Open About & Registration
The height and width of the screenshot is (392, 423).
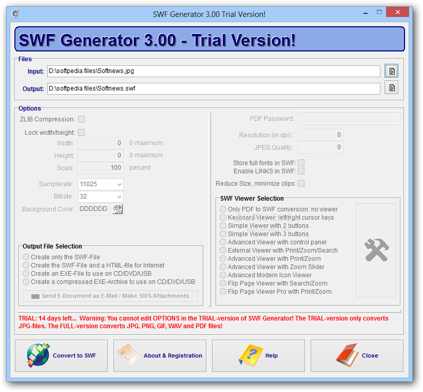point(160,355)
